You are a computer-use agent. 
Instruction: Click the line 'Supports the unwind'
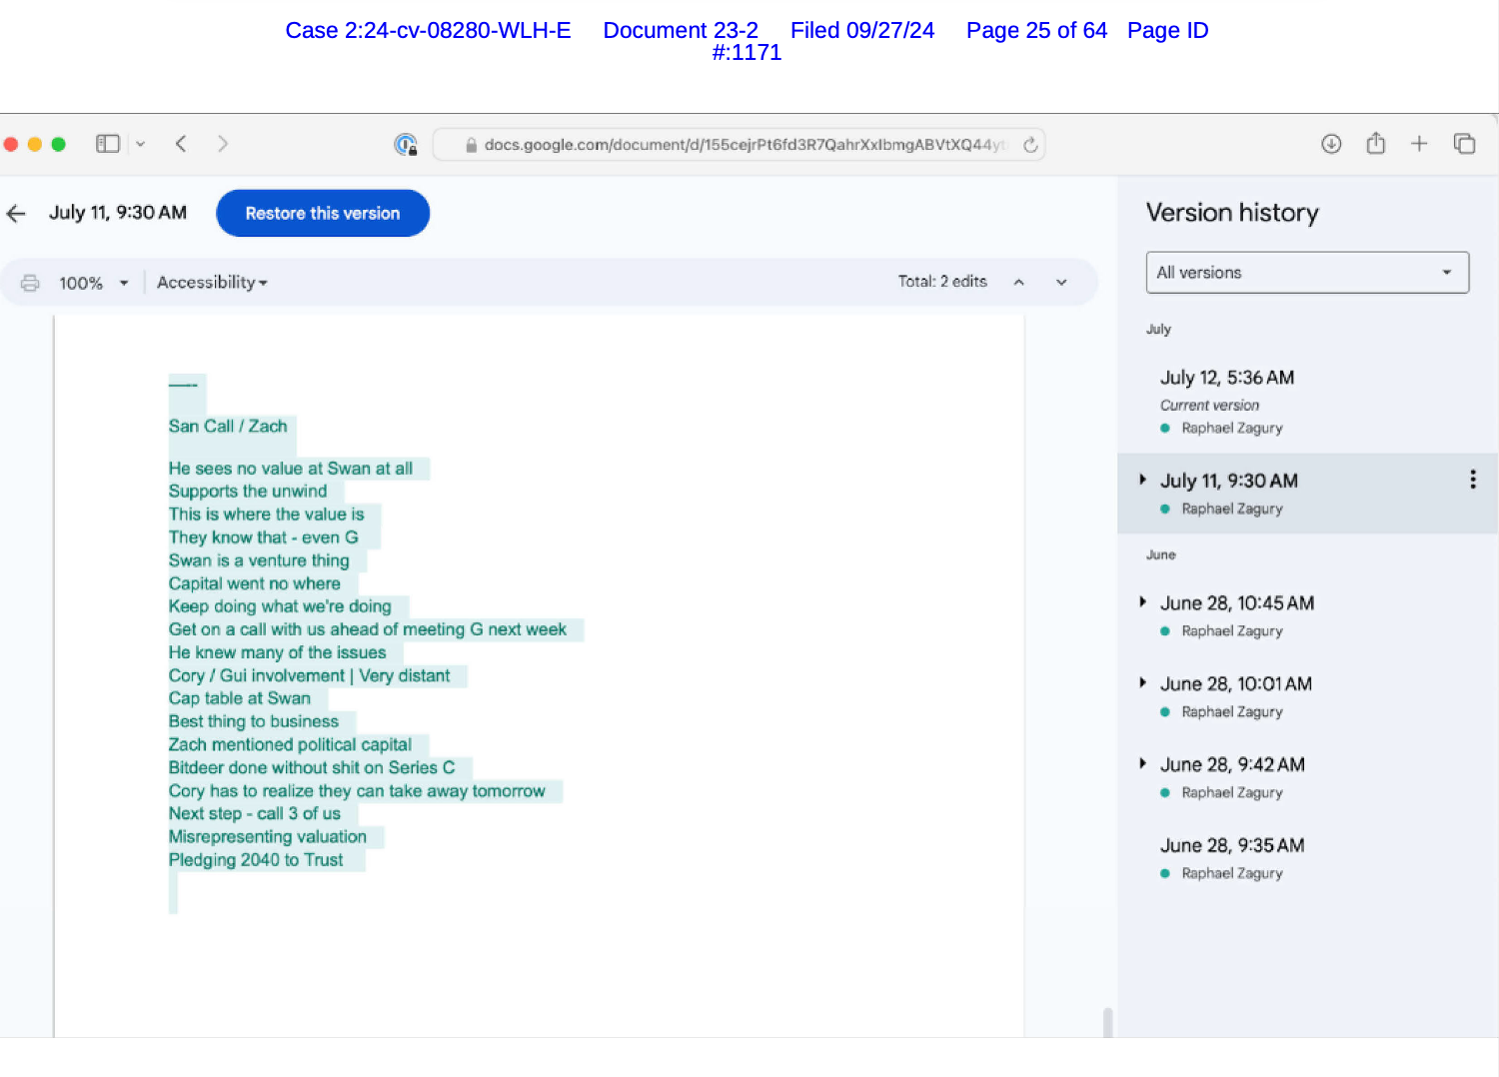pyautogui.click(x=248, y=492)
